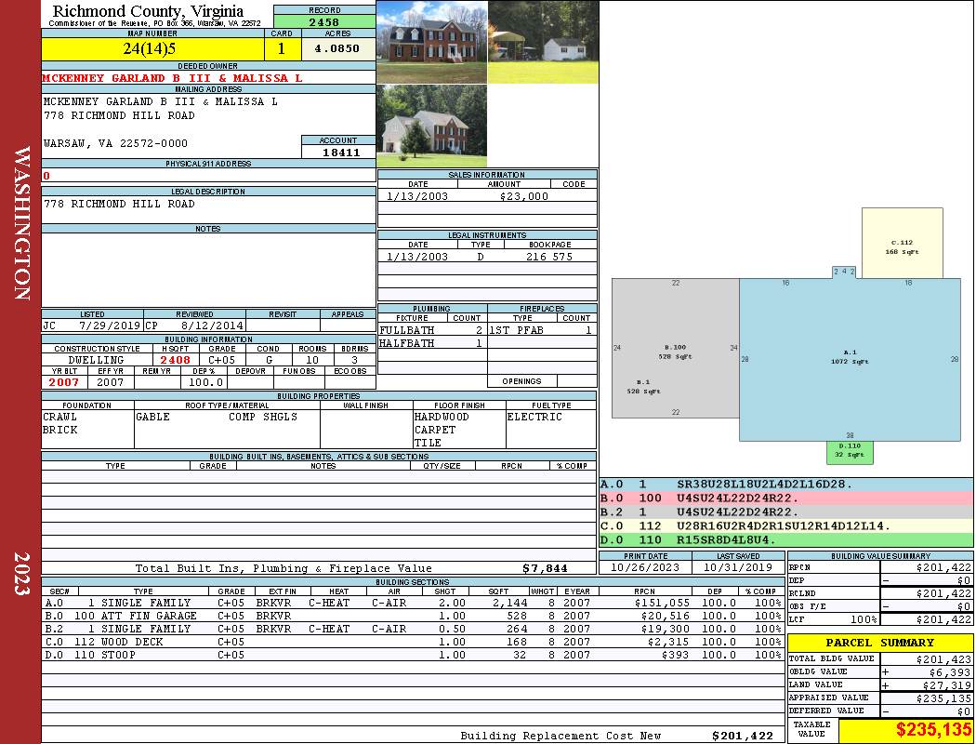976x744 pixels.
Task: Select the gray B.100 garage sketch area
Action: point(676,348)
